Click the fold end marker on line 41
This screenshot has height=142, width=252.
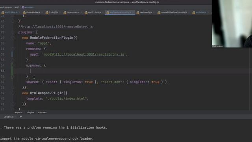click(x=13, y=104)
